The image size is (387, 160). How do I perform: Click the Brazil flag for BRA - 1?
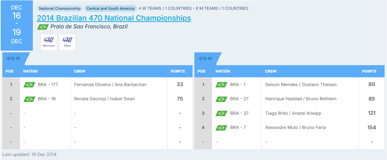coord(221,85)
